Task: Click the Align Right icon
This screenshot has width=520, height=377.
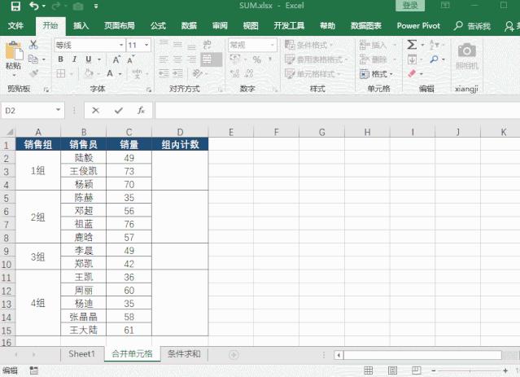Action: [x=192, y=59]
